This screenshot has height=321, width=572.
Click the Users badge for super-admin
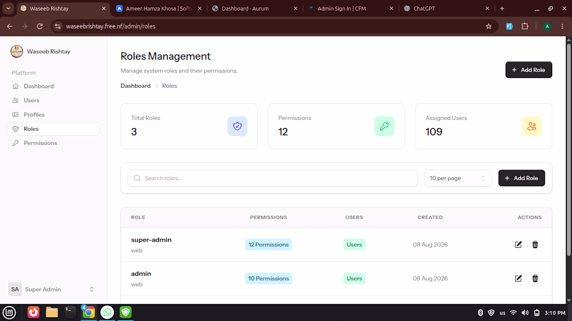tap(354, 245)
